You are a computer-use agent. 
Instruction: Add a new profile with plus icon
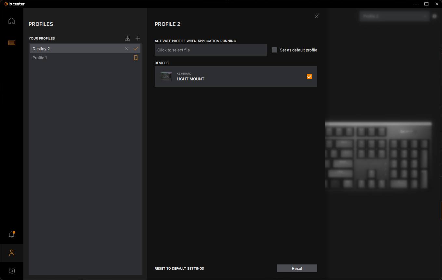click(138, 39)
